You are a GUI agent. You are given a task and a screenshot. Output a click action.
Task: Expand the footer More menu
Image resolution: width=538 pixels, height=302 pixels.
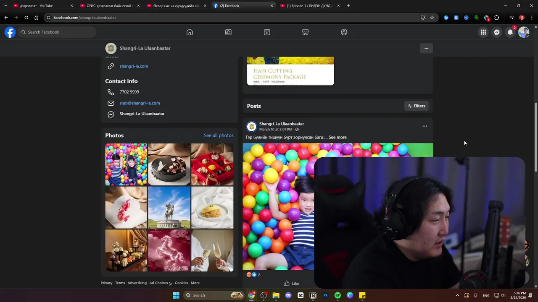tap(195, 283)
